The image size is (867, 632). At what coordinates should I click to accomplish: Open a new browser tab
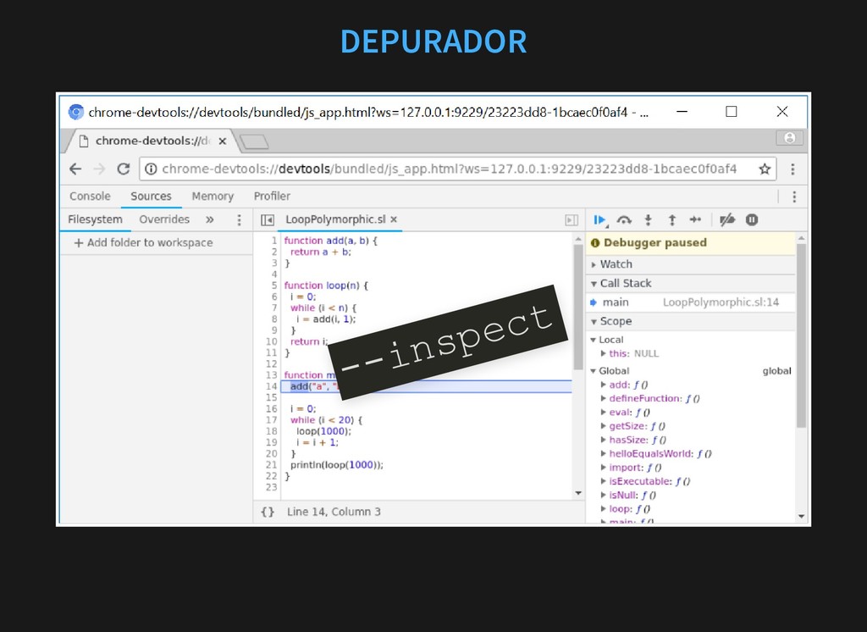tap(254, 141)
